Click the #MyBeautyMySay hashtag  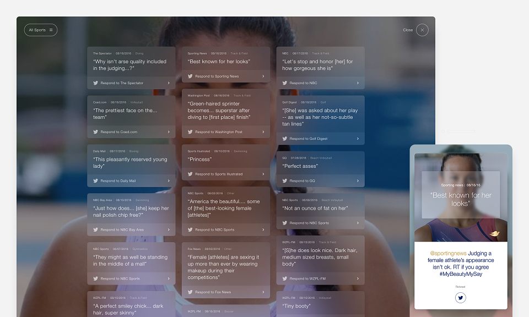pyautogui.click(x=461, y=274)
